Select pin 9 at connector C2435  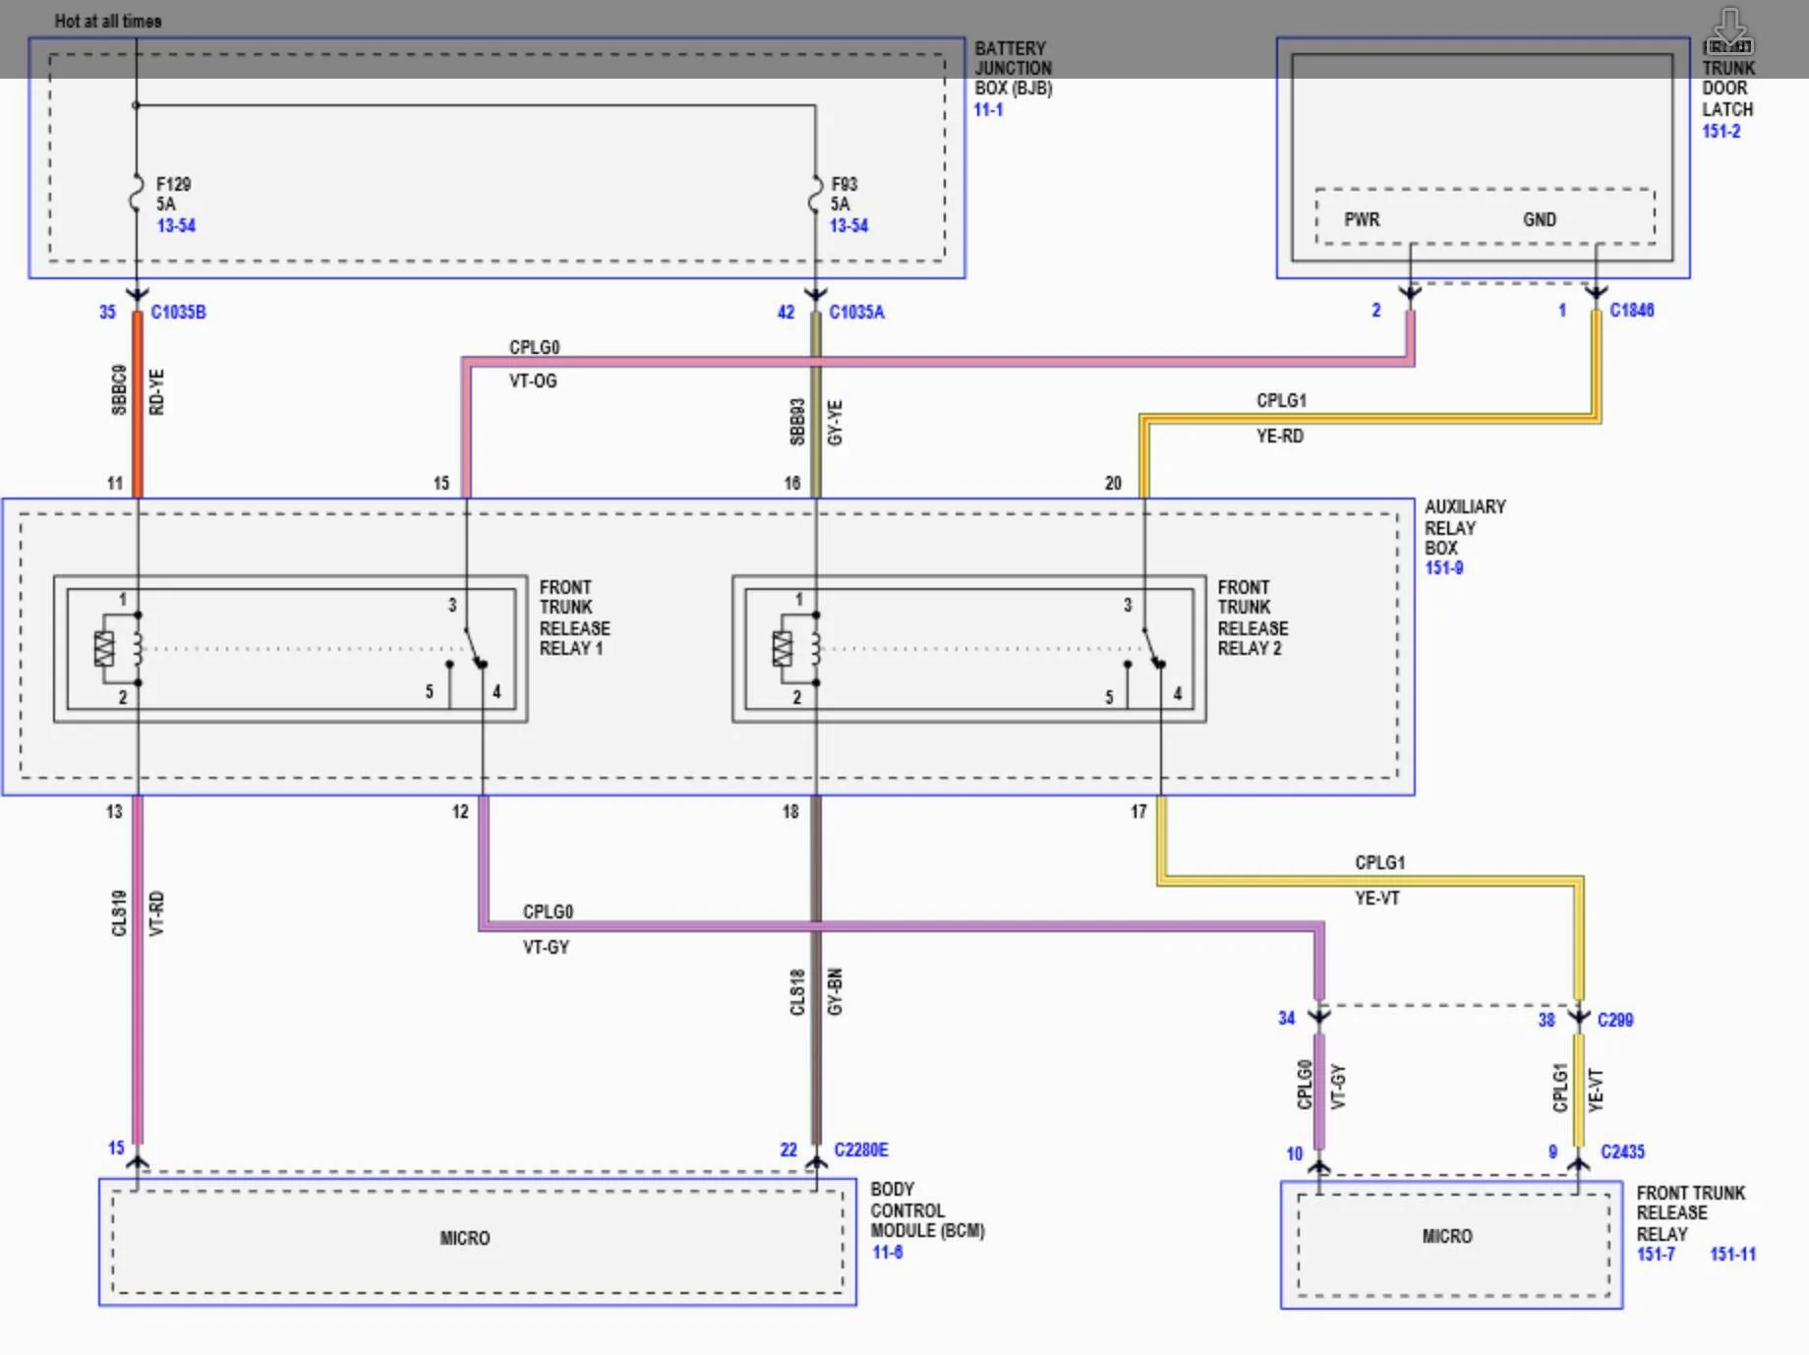click(x=1552, y=1151)
